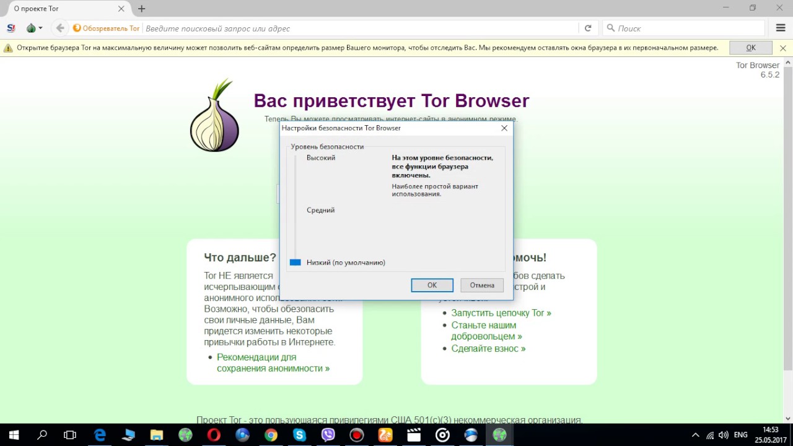Launch Google Chrome from the taskbar
This screenshot has width=793, height=446.
271,435
